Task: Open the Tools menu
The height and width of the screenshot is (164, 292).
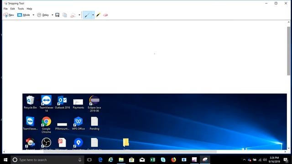Action: (21, 9)
